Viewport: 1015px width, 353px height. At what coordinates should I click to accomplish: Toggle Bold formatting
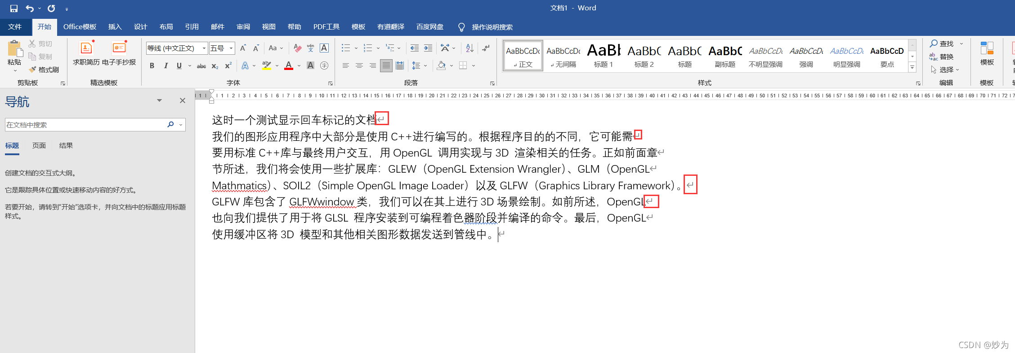click(x=152, y=66)
